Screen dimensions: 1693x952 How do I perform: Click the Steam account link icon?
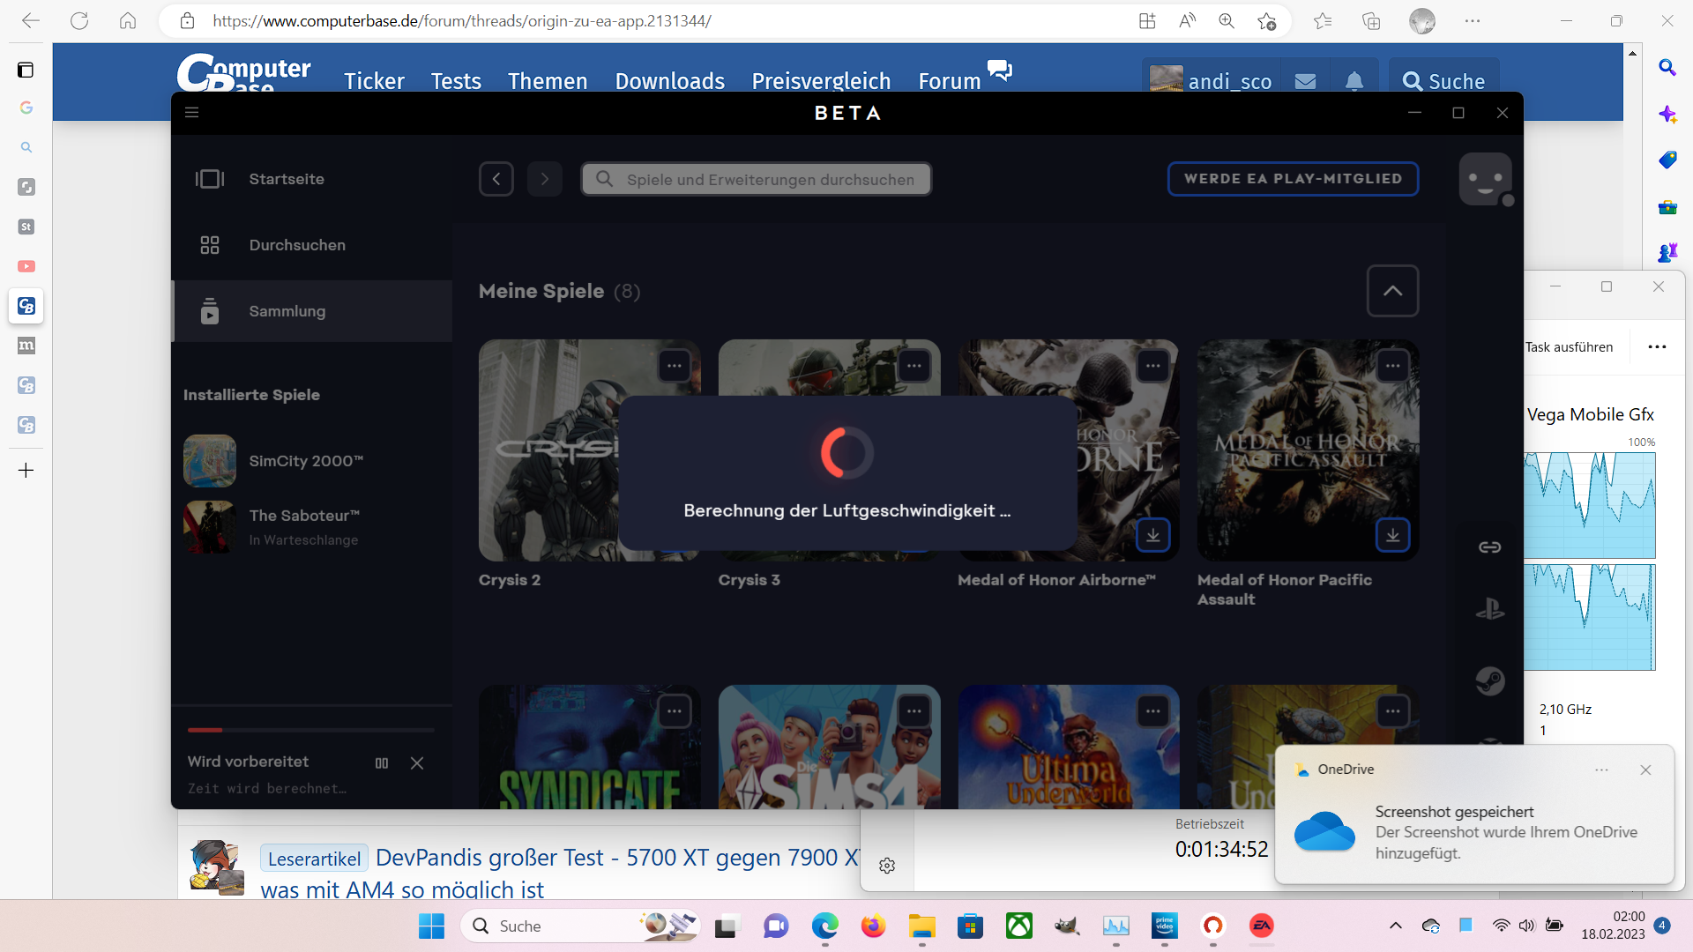point(1489,681)
